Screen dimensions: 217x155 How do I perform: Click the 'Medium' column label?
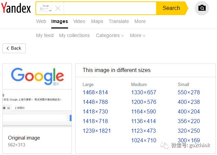click(139, 84)
